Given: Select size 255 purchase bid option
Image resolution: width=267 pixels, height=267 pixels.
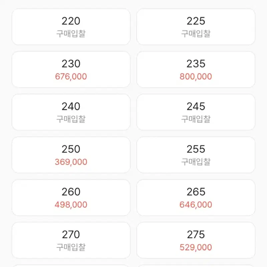Looking at the screenshot, I should click(x=196, y=155).
